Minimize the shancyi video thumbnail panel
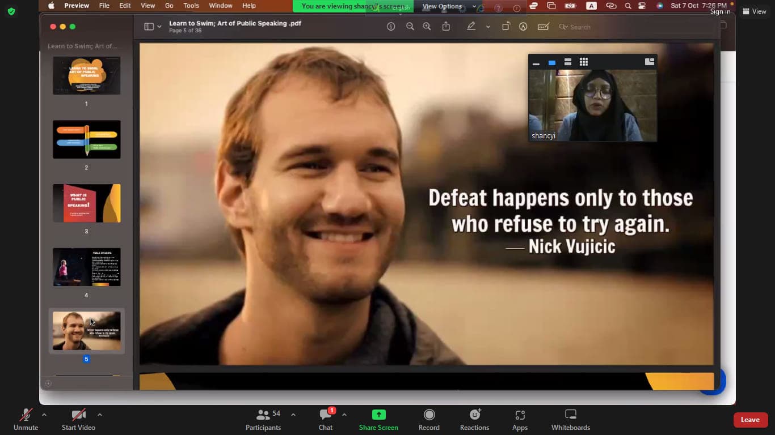 (536, 62)
